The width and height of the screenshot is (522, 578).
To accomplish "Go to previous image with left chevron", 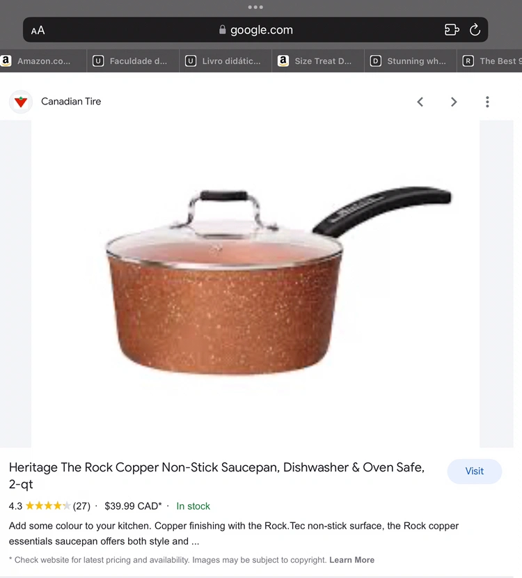I will (x=420, y=102).
